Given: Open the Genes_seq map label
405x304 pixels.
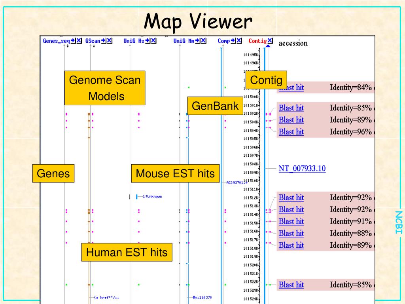Looking at the screenshot, I should pos(56,41).
